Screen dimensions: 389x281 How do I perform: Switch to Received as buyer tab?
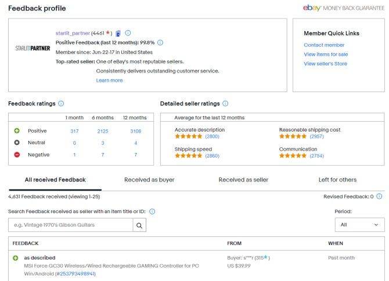(149, 180)
